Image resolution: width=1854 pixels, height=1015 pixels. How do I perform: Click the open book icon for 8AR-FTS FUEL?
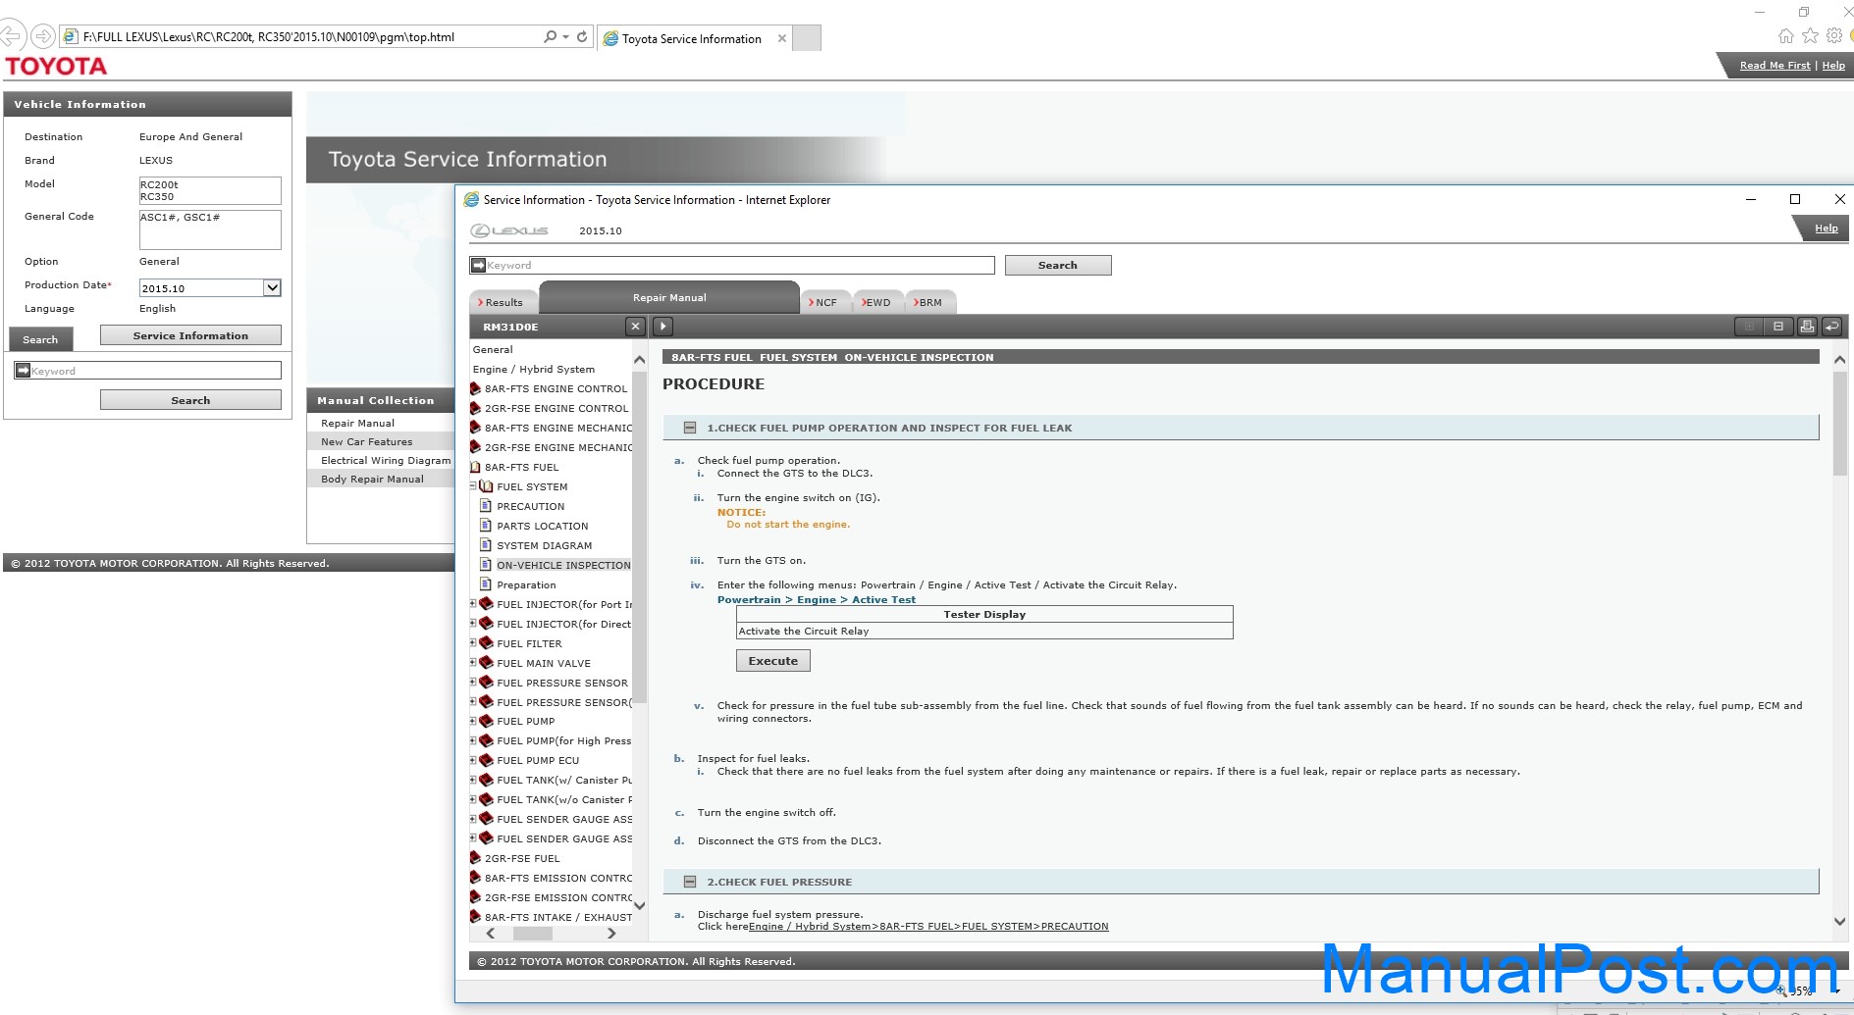click(475, 467)
